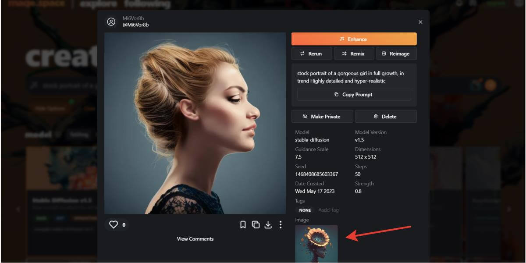The width and height of the screenshot is (526, 263).
Task: Click the Guidance Scale value 7.5
Action: point(299,157)
